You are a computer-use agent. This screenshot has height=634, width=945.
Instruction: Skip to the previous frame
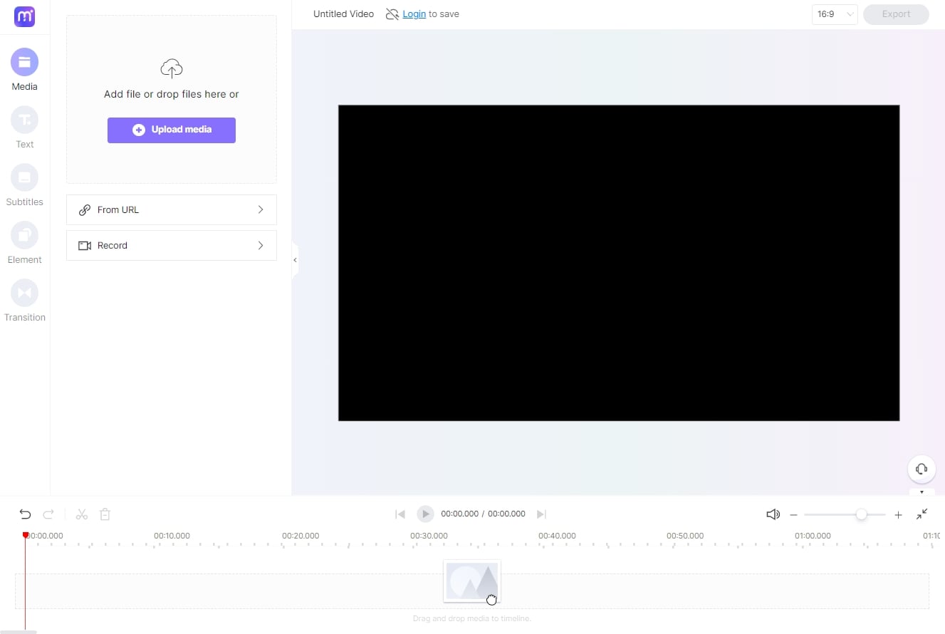click(x=400, y=514)
